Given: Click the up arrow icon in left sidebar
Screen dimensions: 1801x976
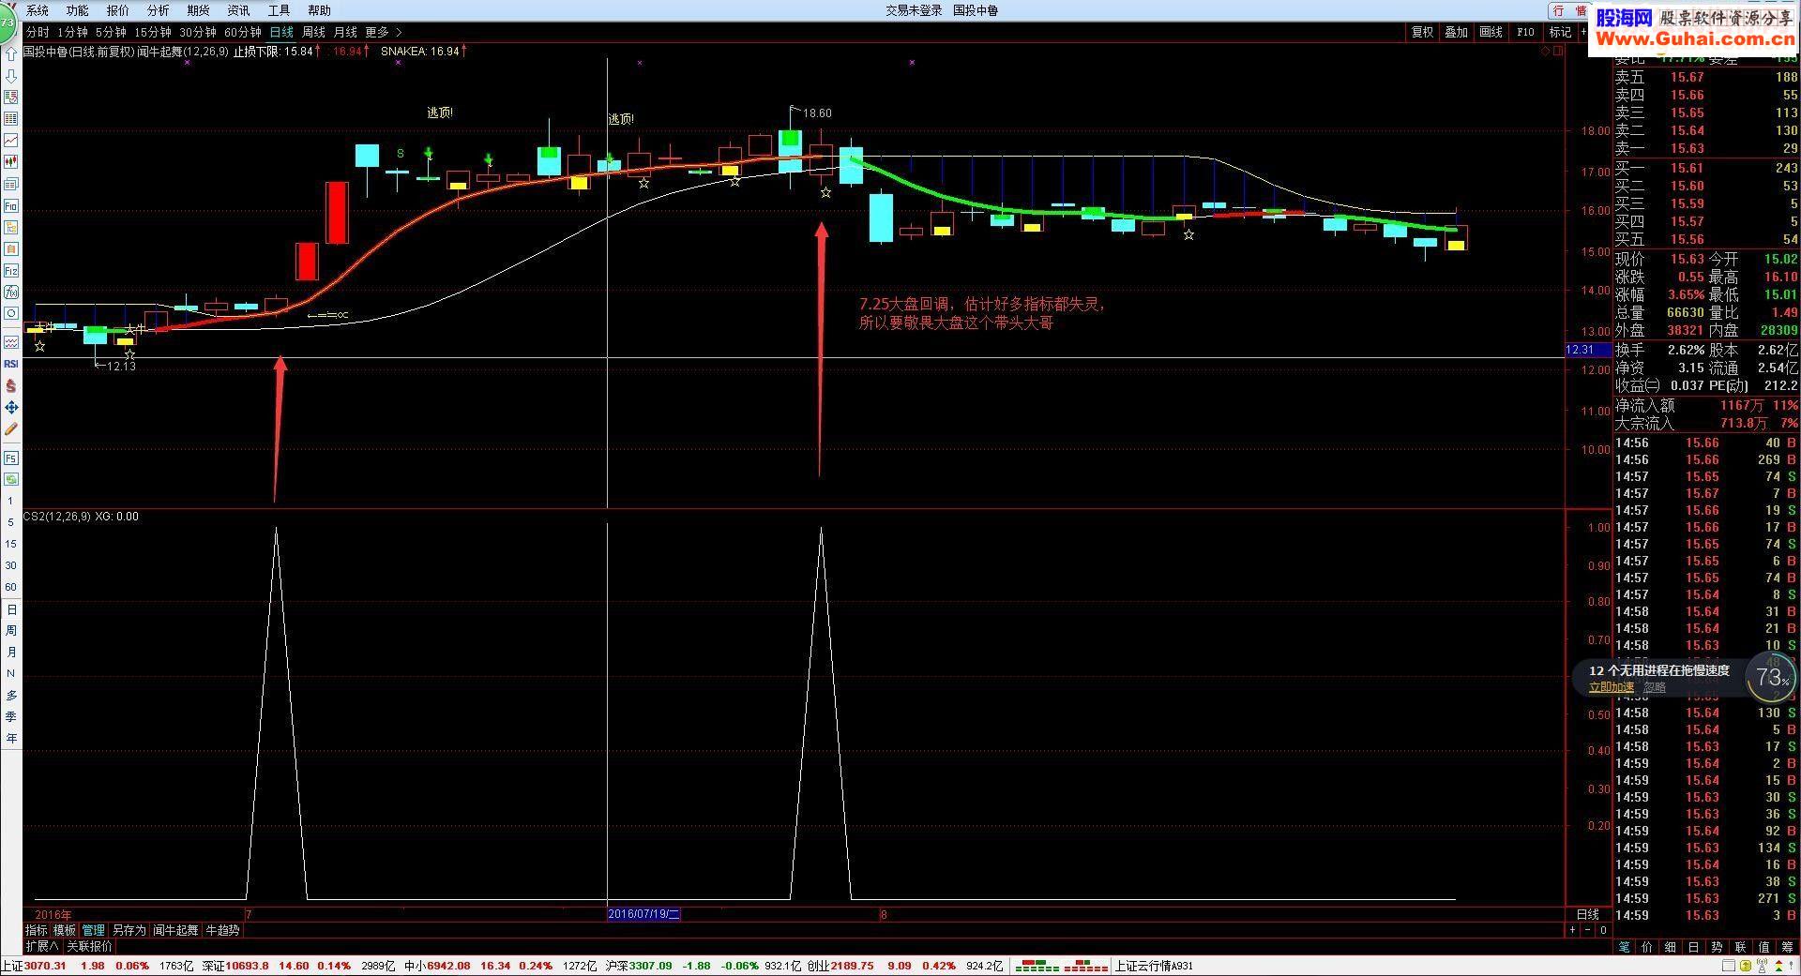Looking at the screenshot, I should pos(11,54).
